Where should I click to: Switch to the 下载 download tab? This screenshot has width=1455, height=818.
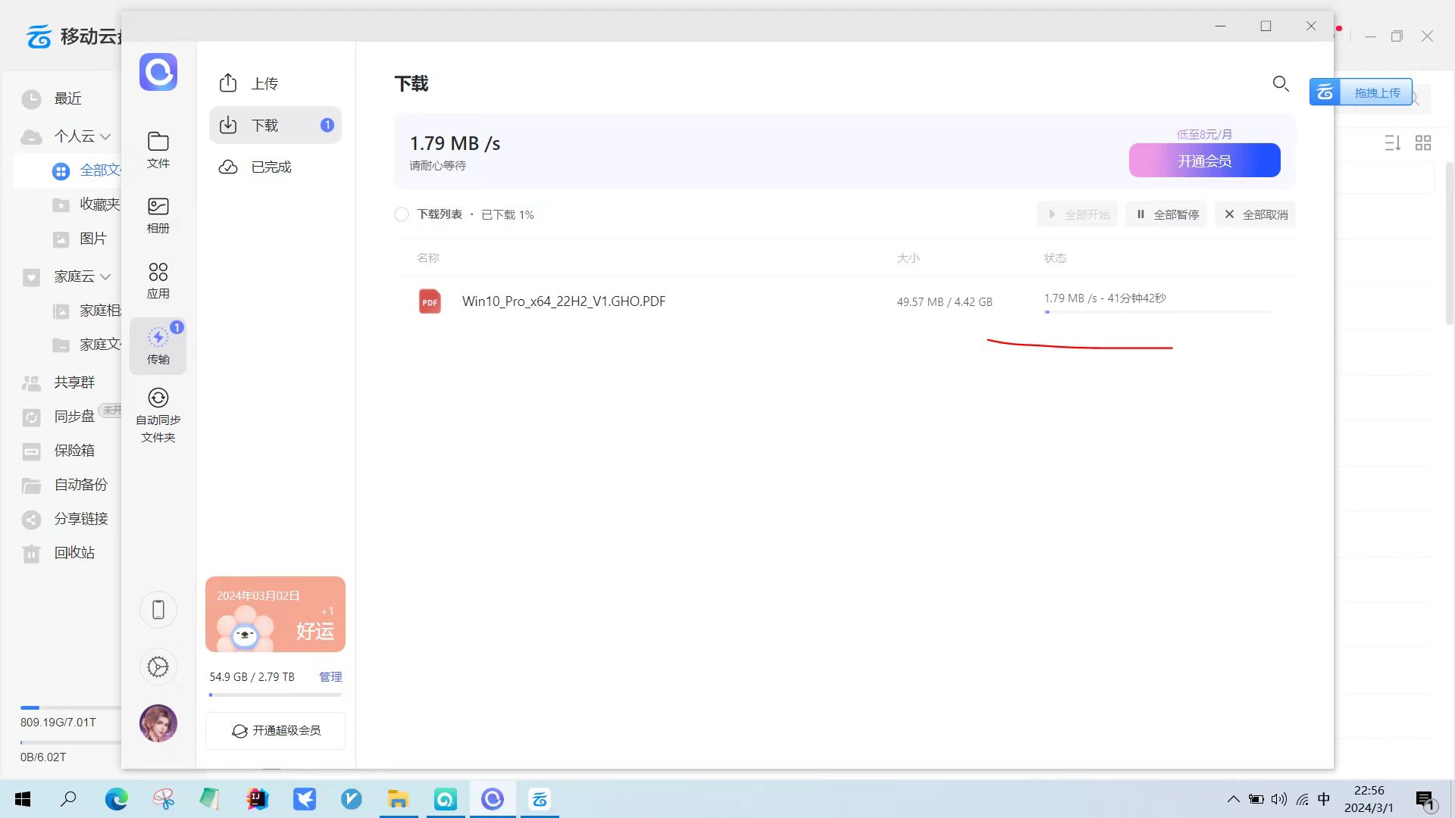point(275,125)
